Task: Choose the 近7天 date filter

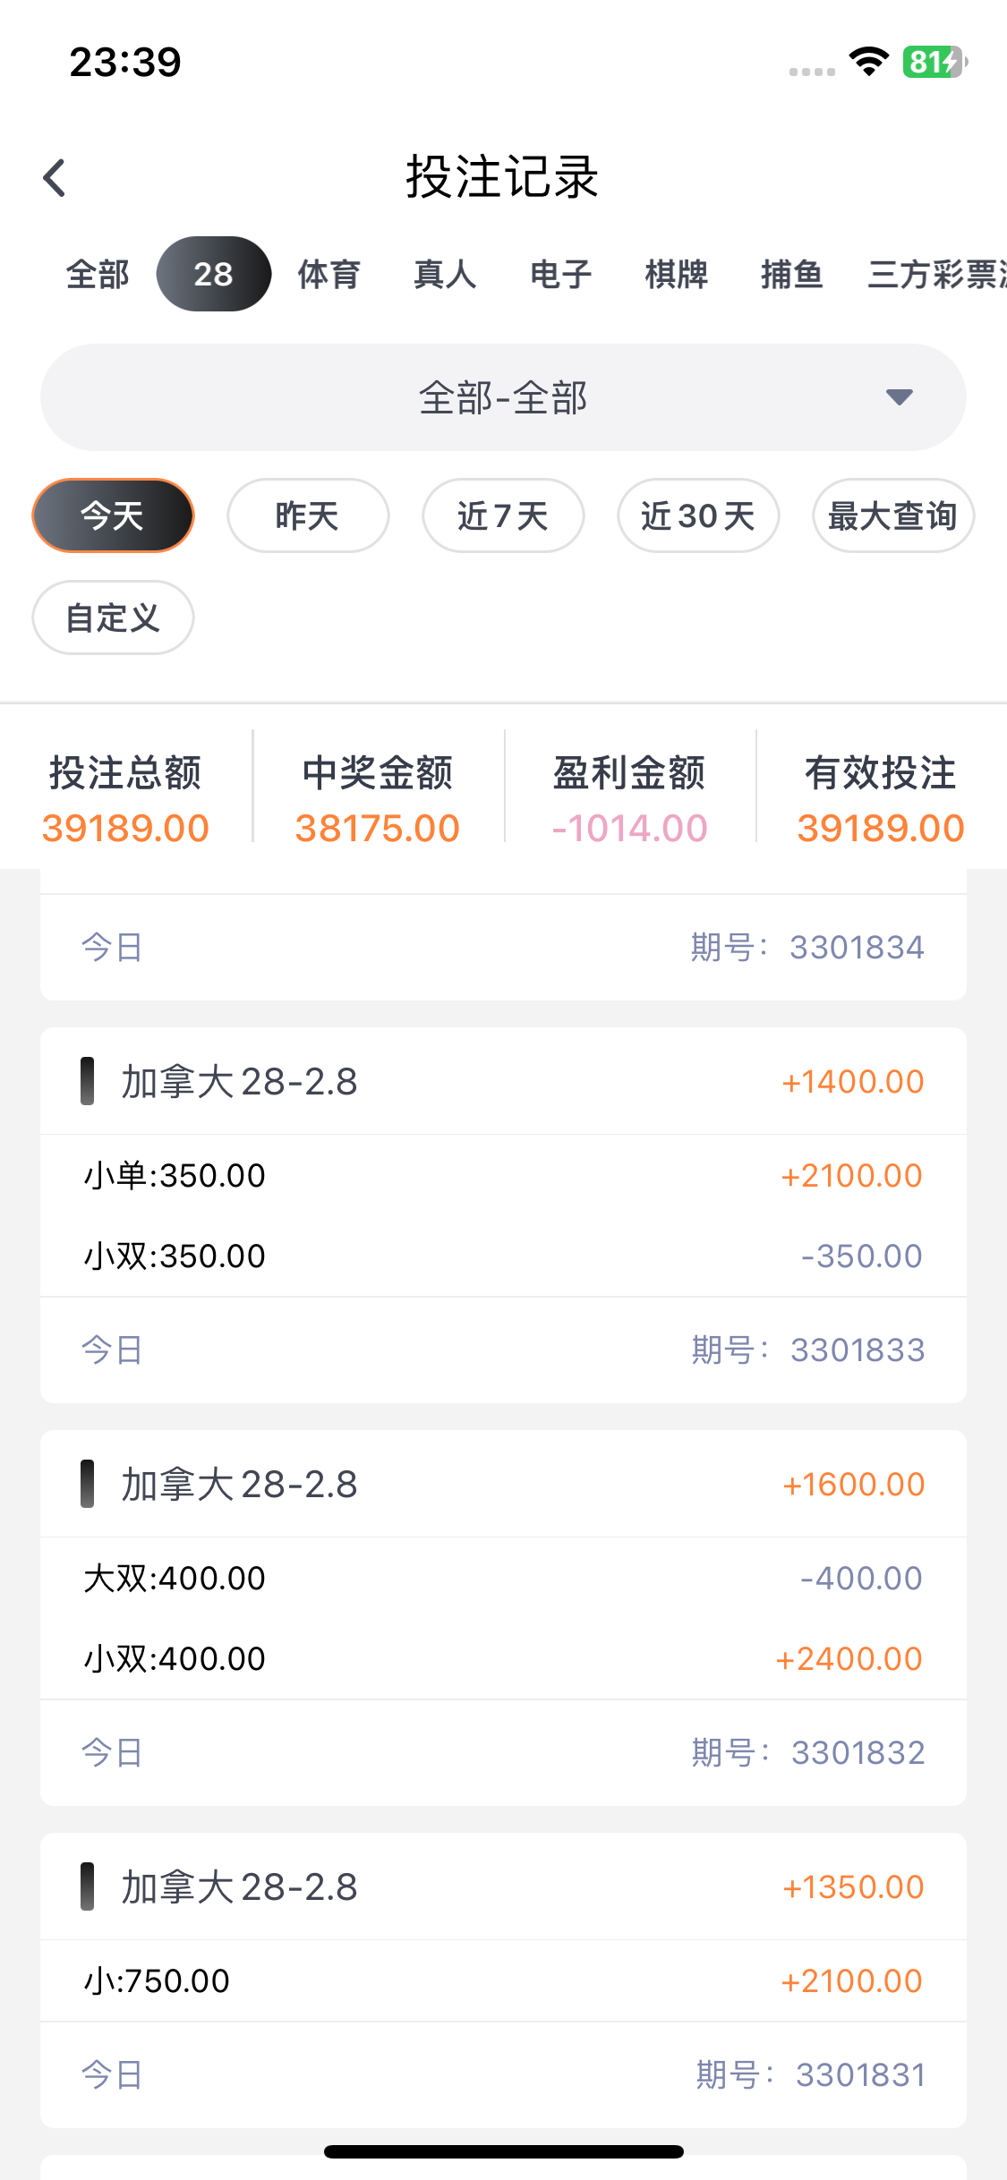Action: (x=503, y=515)
